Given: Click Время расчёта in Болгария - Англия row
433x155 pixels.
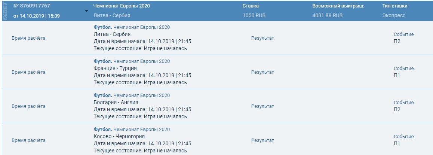Looking at the screenshot, I should (28, 106).
